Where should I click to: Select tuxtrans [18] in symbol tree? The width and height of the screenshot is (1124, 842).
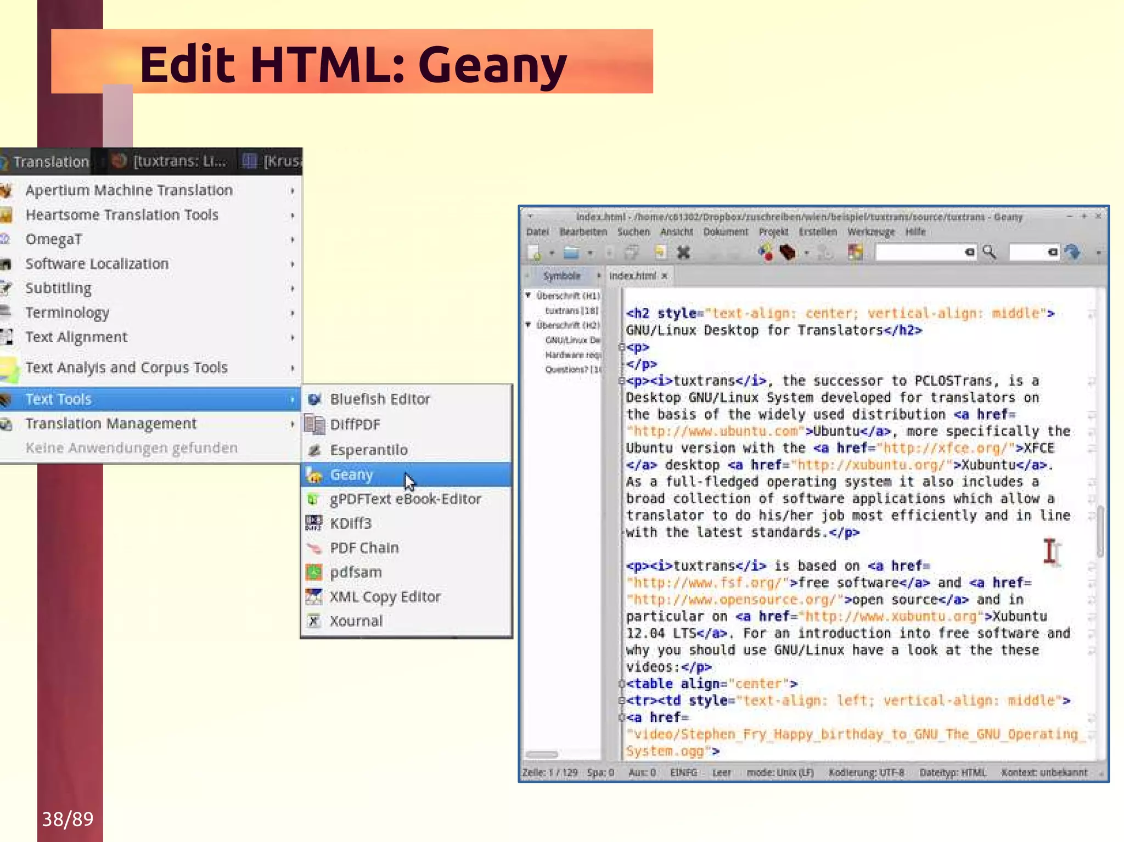(571, 310)
